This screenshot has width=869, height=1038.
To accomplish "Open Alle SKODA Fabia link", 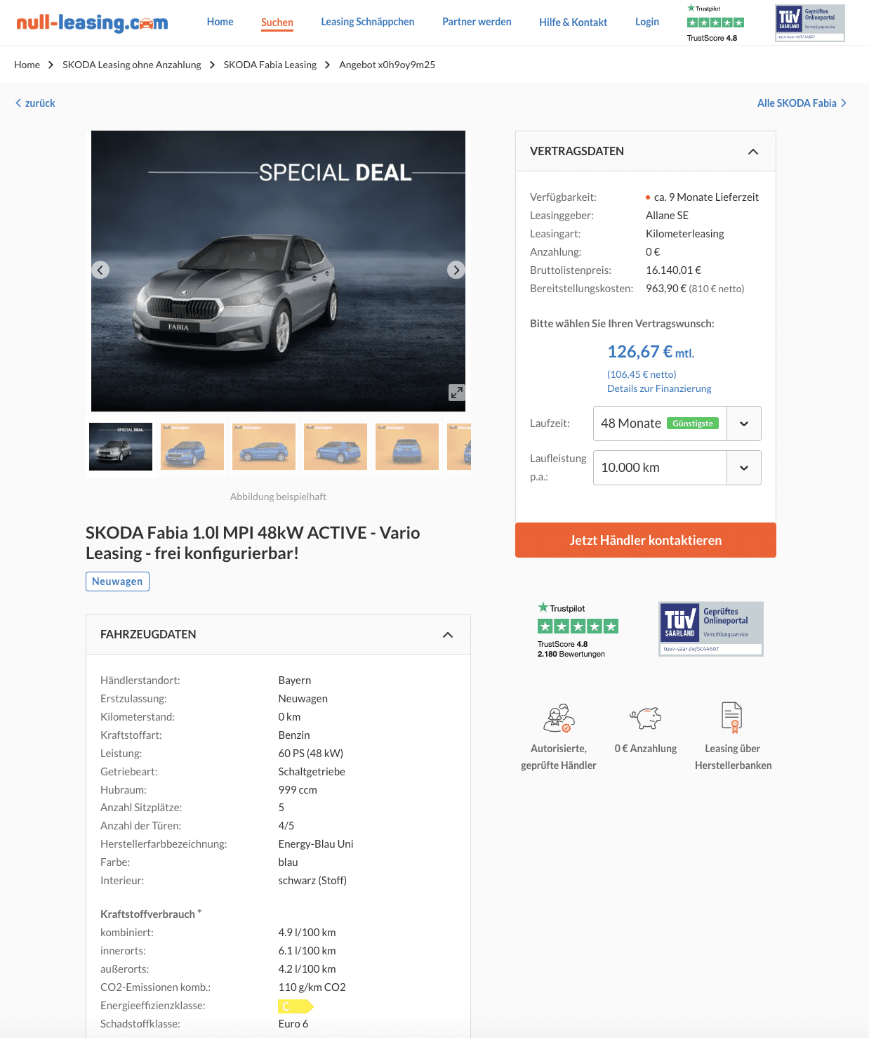I will pyautogui.click(x=797, y=103).
